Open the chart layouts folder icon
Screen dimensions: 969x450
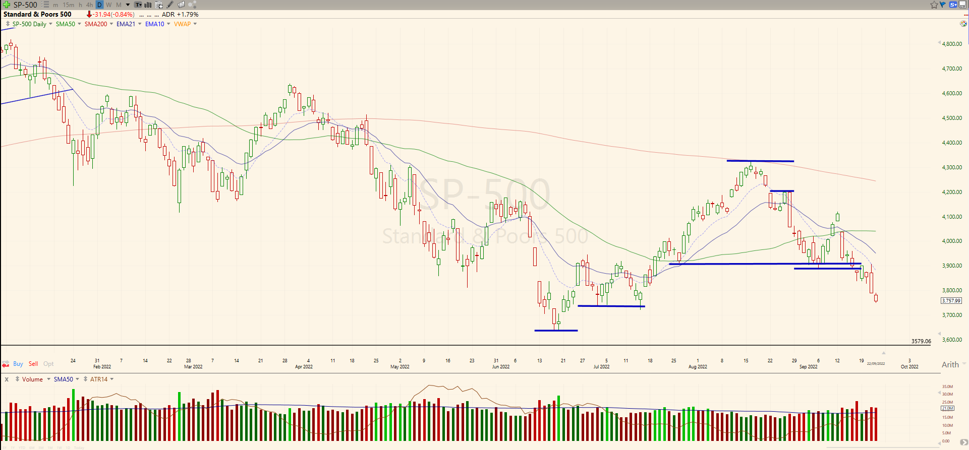(x=181, y=5)
